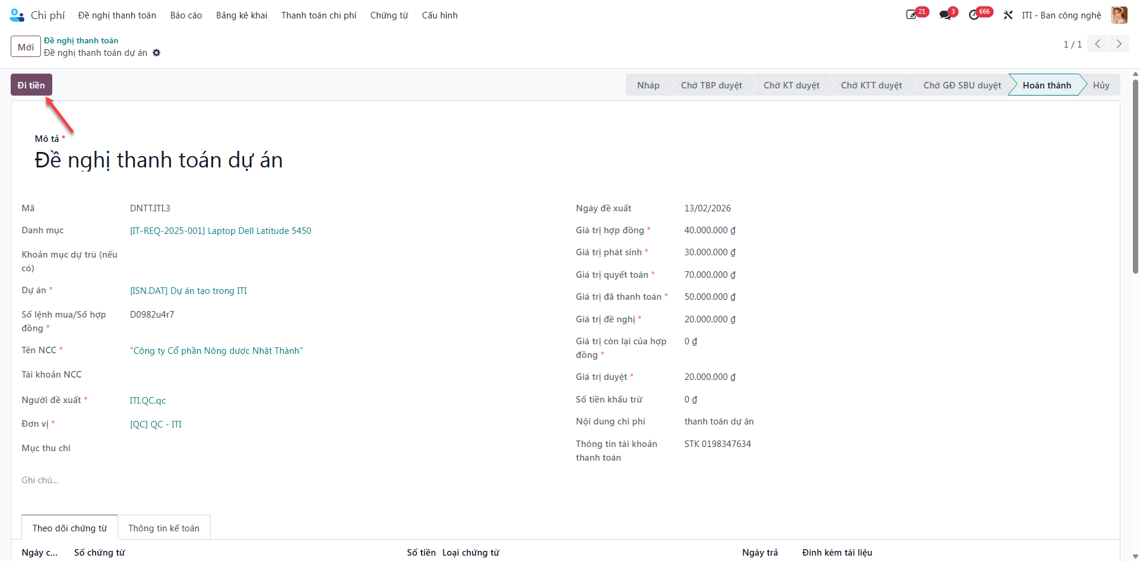Open user avatar menu
Screen dimensions: 1140x561
click(x=1119, y=15)
